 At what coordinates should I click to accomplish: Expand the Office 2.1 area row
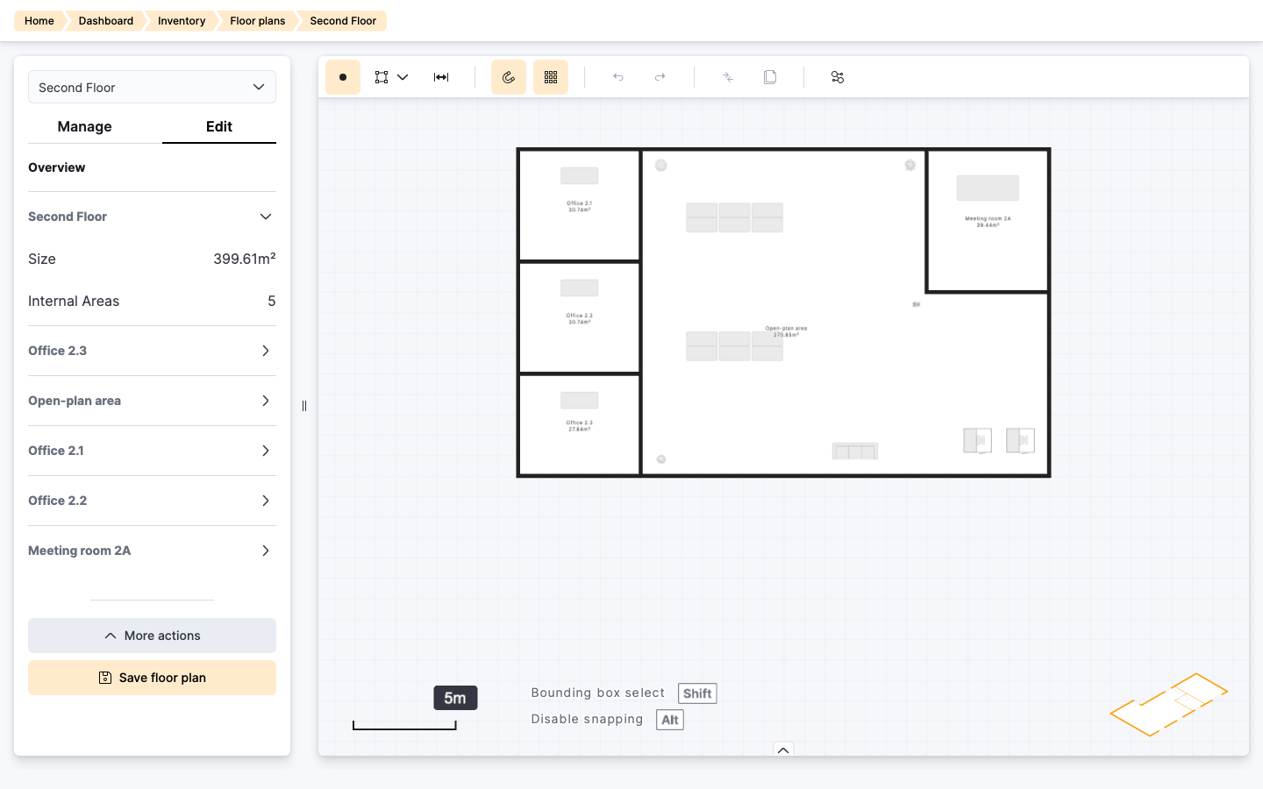[152, 451]
